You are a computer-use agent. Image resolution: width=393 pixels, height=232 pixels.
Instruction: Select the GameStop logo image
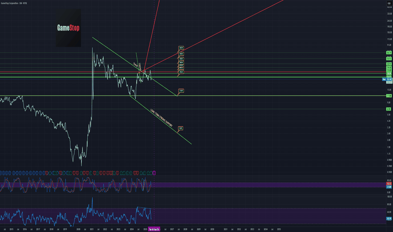[68, 28]
